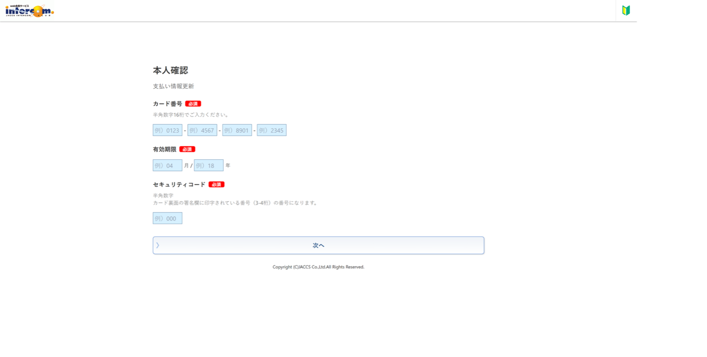Focus the second card number field 4567
The height and width of the screenshot is (357, 707).
pos(202,130)
